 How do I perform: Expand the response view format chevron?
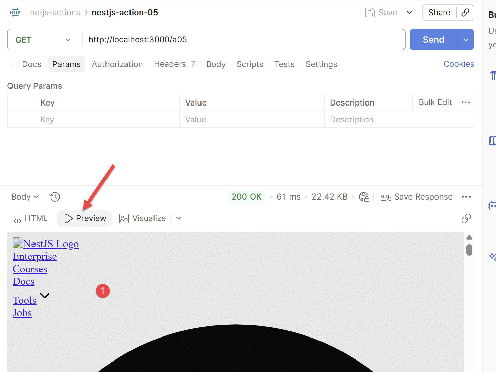(x=179, y=218)
